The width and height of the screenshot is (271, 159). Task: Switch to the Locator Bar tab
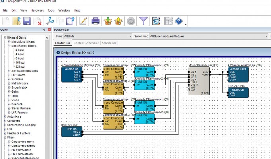pyautogui.click(x=62, y=43)
